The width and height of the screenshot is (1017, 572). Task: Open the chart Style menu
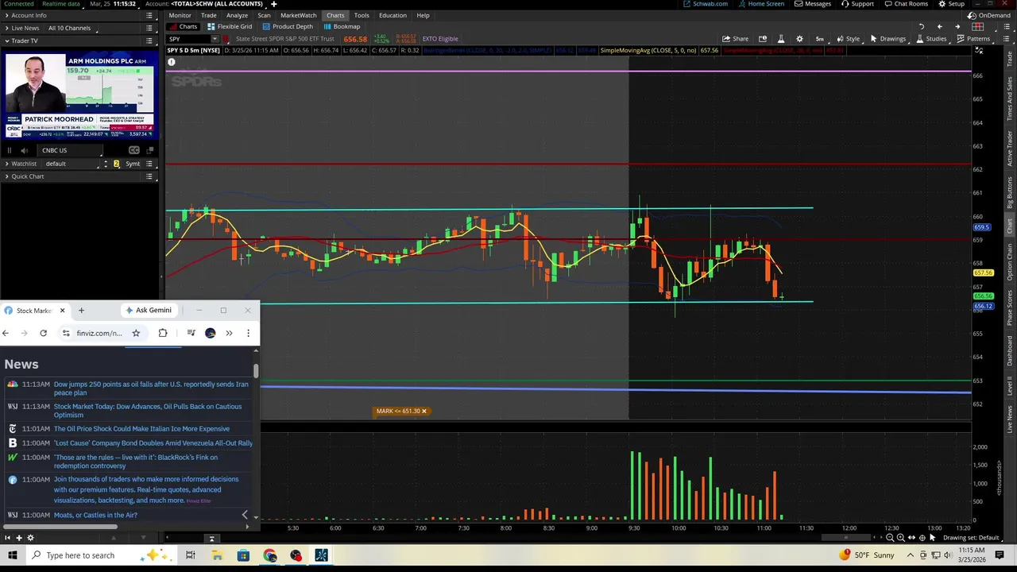point(847,38)
